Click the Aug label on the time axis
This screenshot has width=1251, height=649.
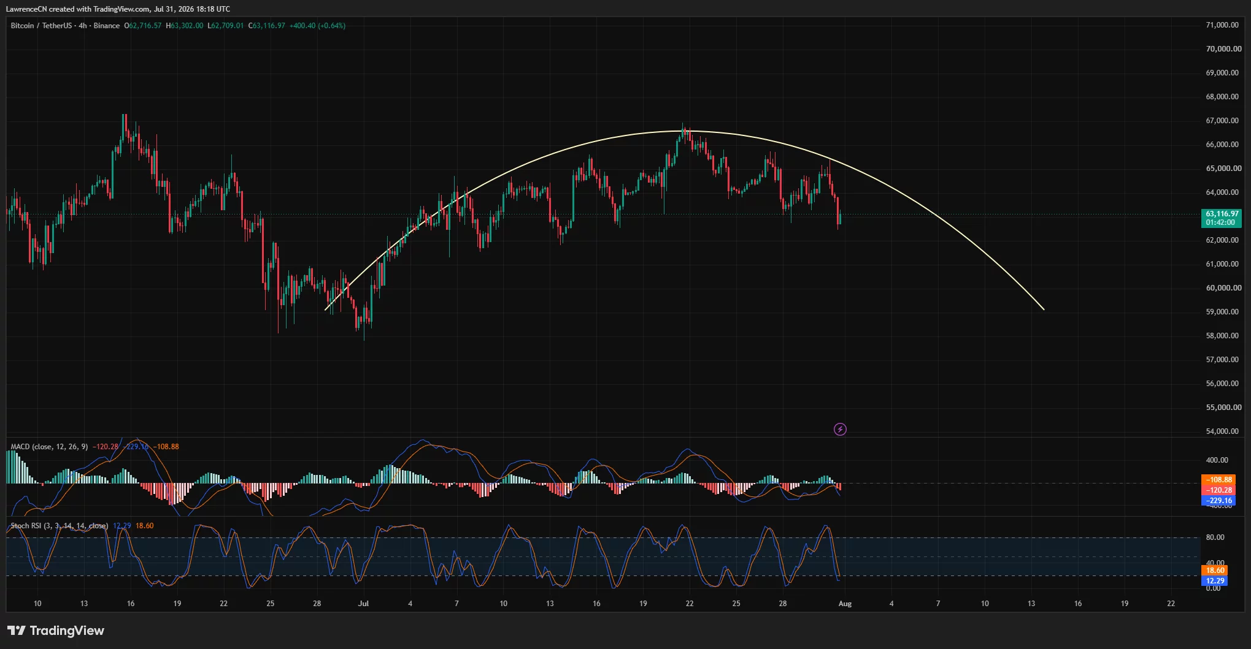(845, 604)
